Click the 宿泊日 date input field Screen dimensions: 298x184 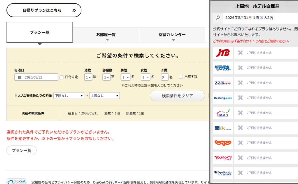point(36,77)
